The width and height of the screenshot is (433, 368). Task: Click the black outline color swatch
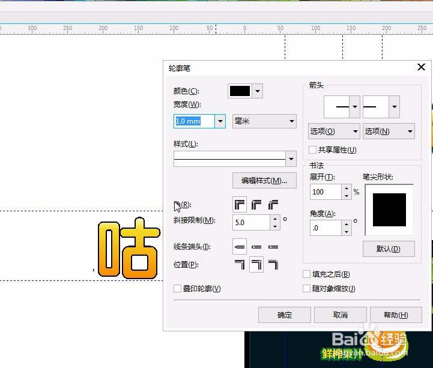pos(240,91)
